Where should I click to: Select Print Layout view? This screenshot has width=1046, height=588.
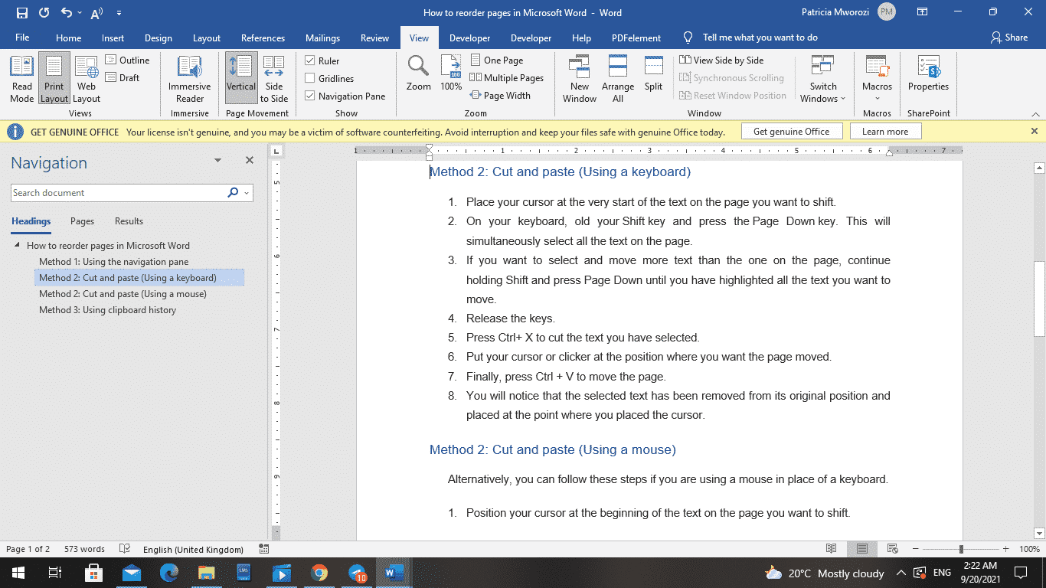click(x=54, y=78)
